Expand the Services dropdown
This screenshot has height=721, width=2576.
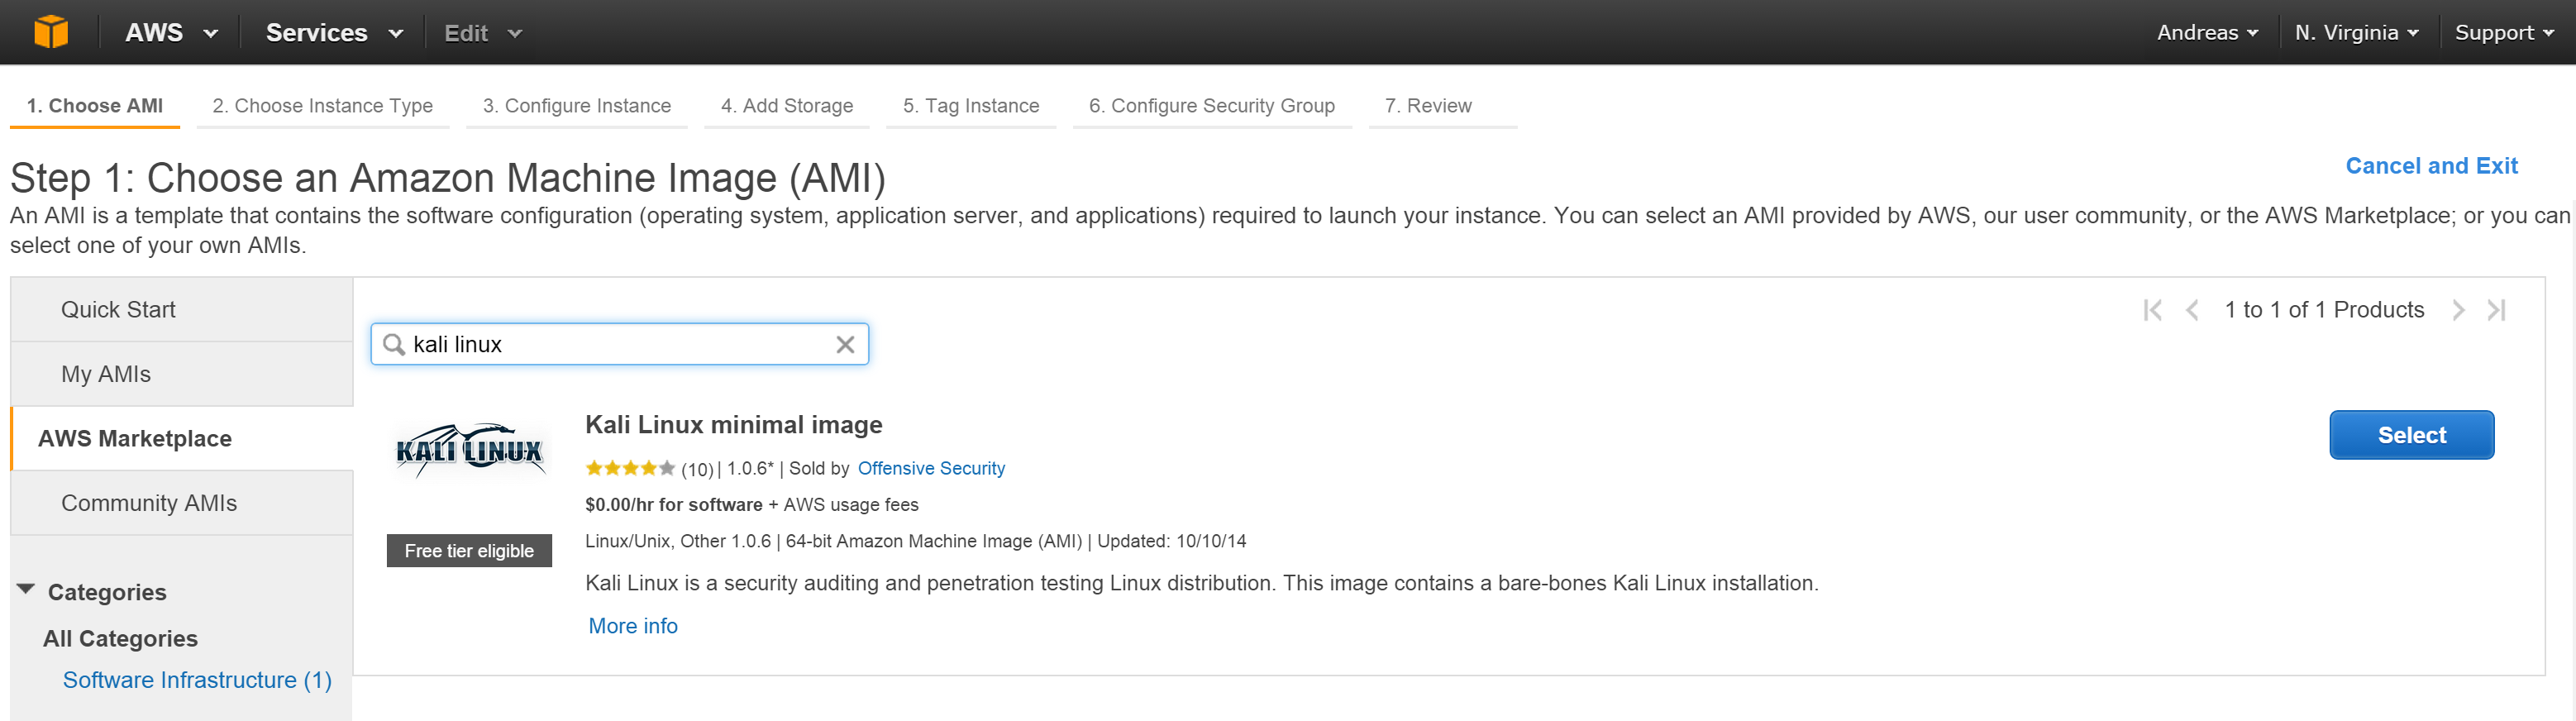pos(333,33)
